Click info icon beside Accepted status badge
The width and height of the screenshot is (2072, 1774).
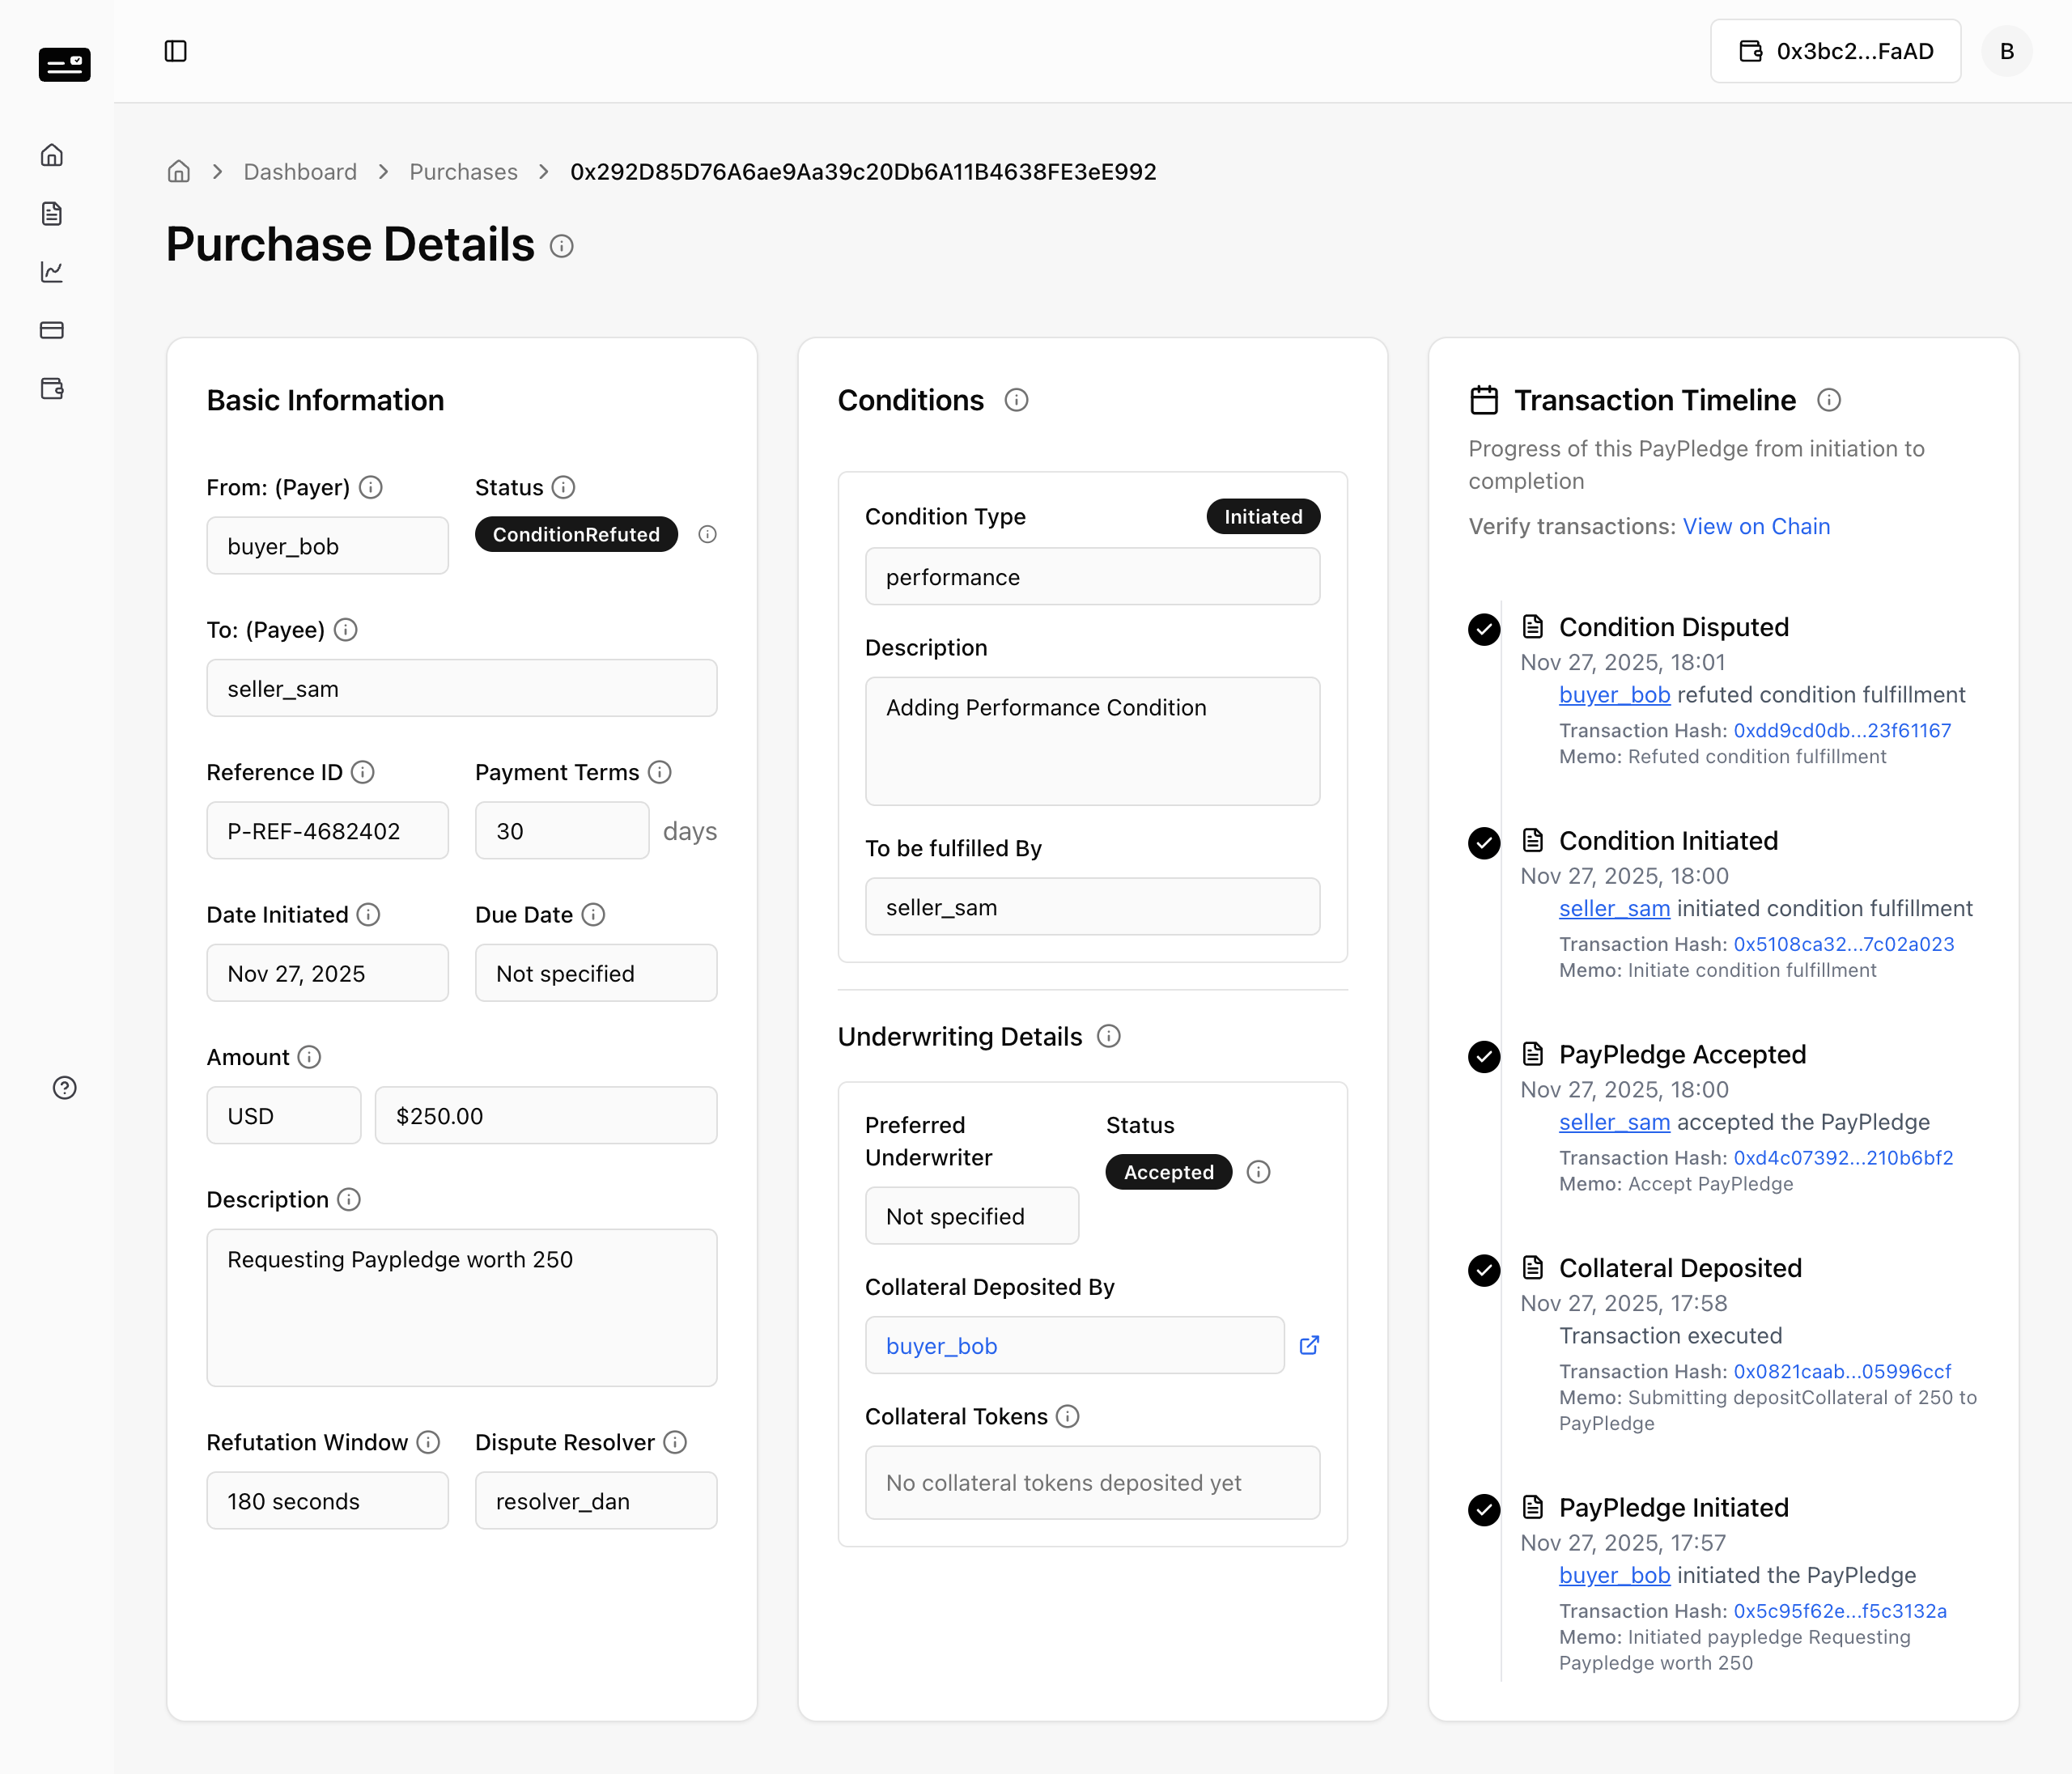(1259, 1172)
